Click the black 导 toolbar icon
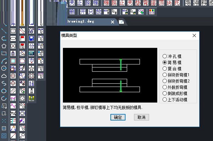 [x=188, y=3]
